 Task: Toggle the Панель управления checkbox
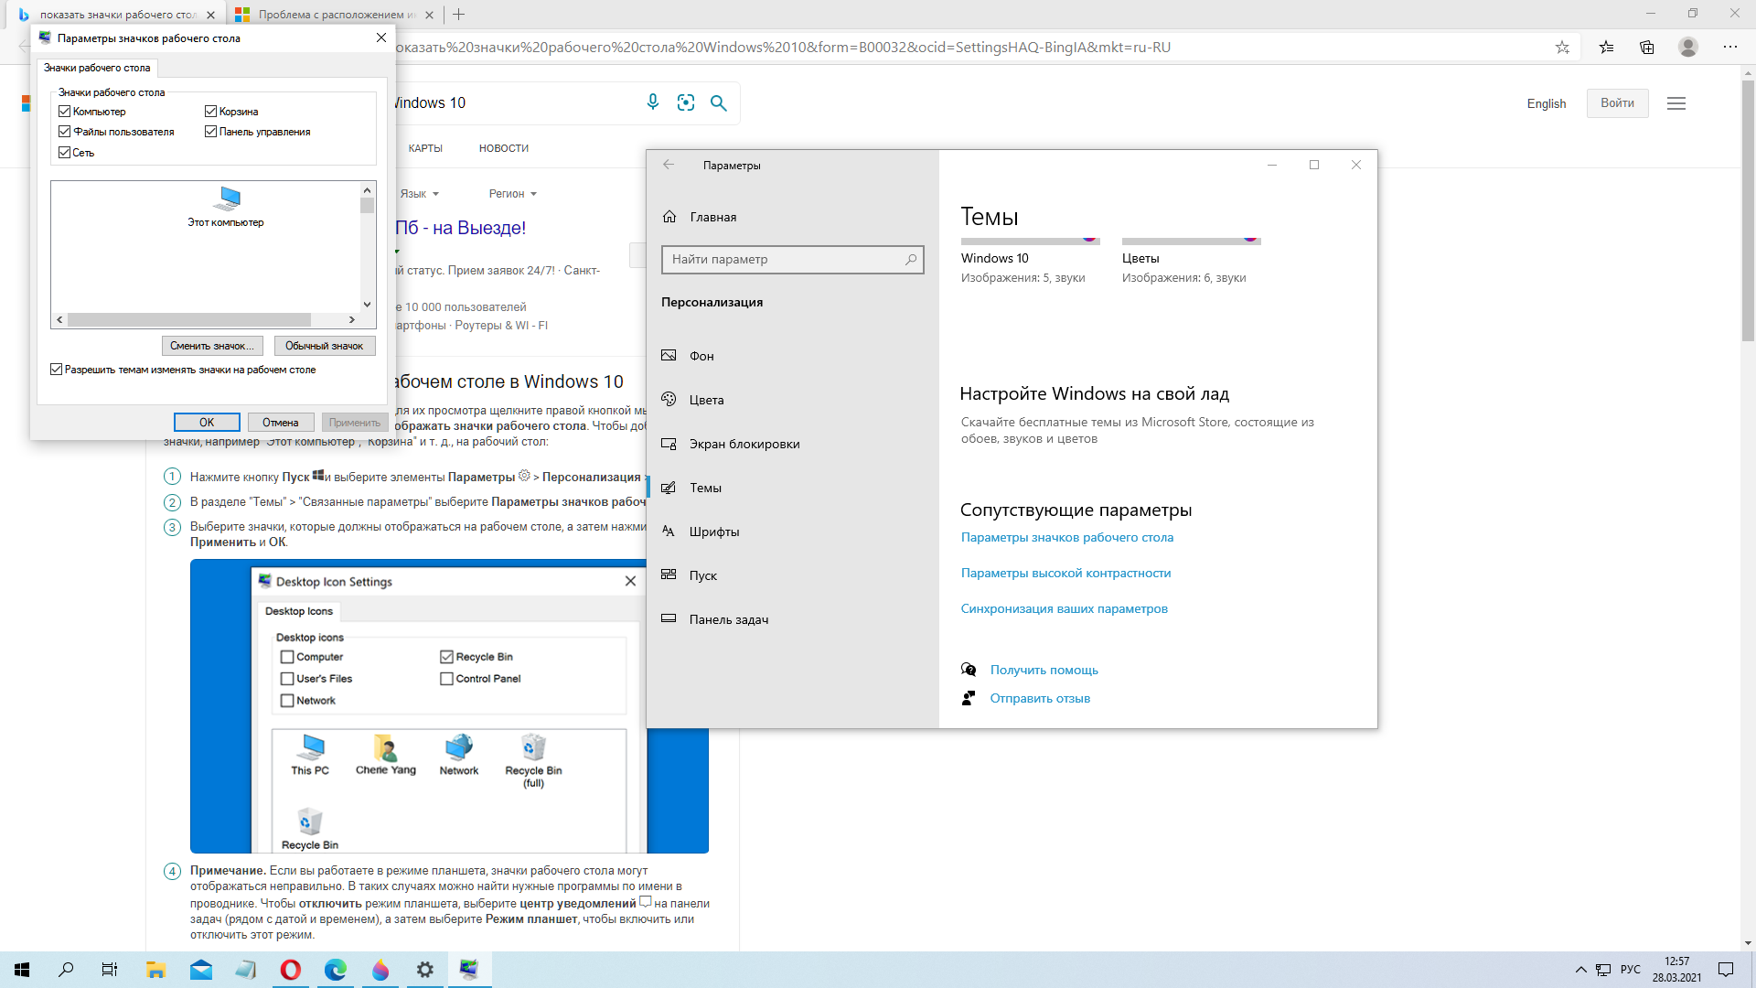210,132
